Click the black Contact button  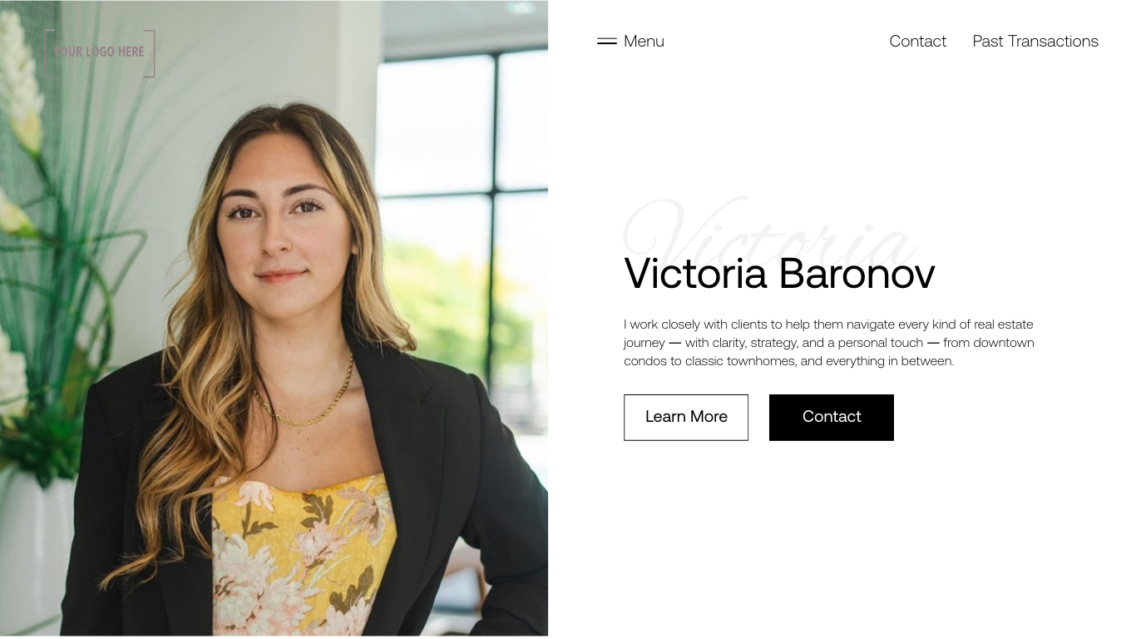(x=832, y=418)
